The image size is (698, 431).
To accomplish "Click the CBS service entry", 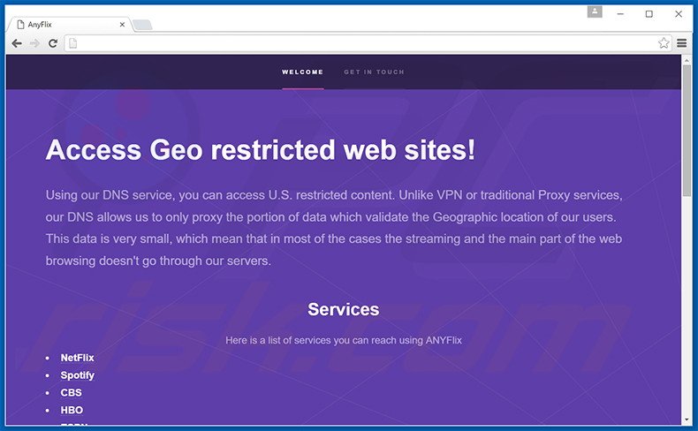I will click(71, 393).
